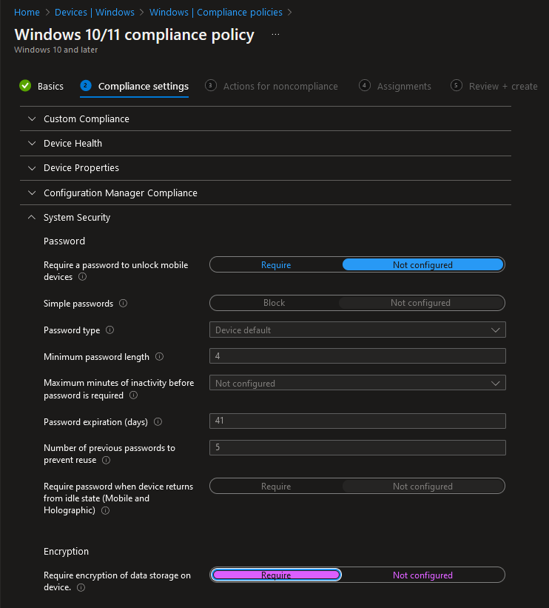Click the info icon next to Minimum password length
Screen dimensions: 549x608
click(x=159, y=357)
